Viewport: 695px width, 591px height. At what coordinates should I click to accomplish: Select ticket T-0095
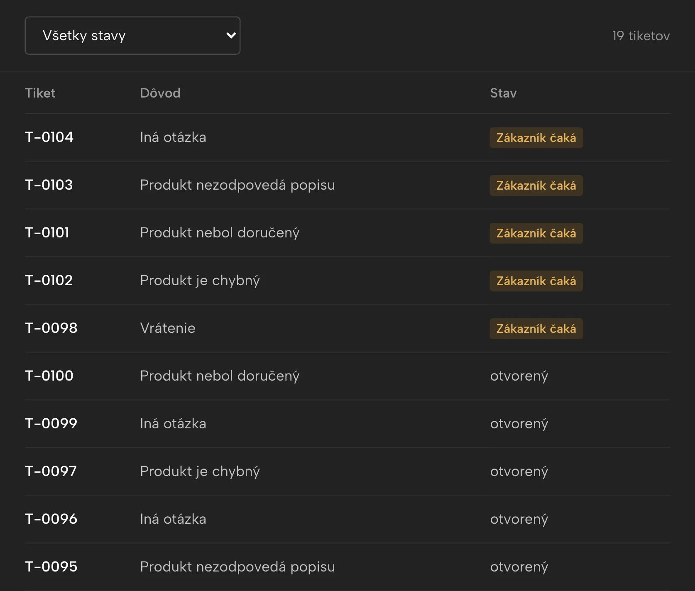pyautogui.click(x=51, y=567)
